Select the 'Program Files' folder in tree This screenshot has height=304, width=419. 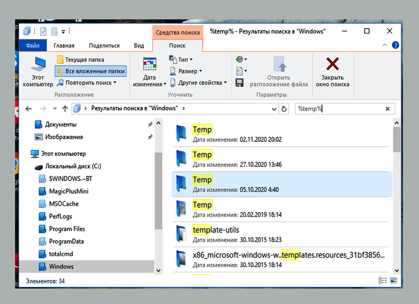[67, 229]
